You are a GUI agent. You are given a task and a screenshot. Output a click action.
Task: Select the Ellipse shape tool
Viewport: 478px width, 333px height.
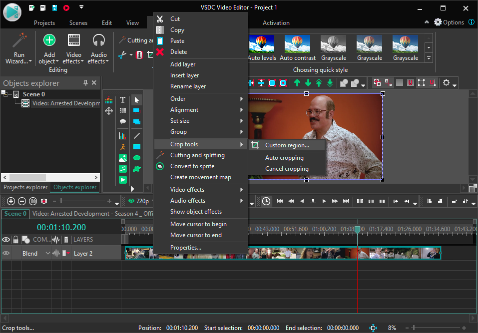[x=137, y=158]
